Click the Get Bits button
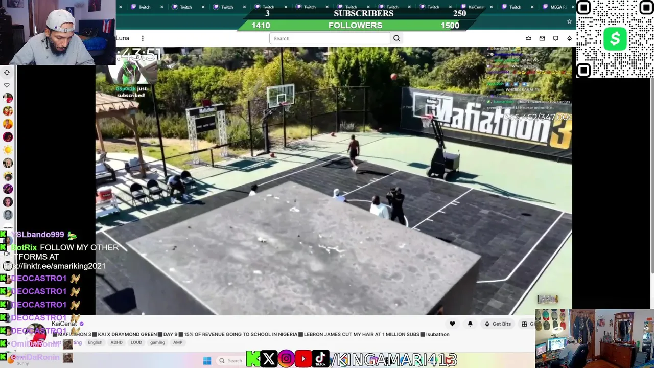Screen dimensions: 654x368 pos(498,324)
